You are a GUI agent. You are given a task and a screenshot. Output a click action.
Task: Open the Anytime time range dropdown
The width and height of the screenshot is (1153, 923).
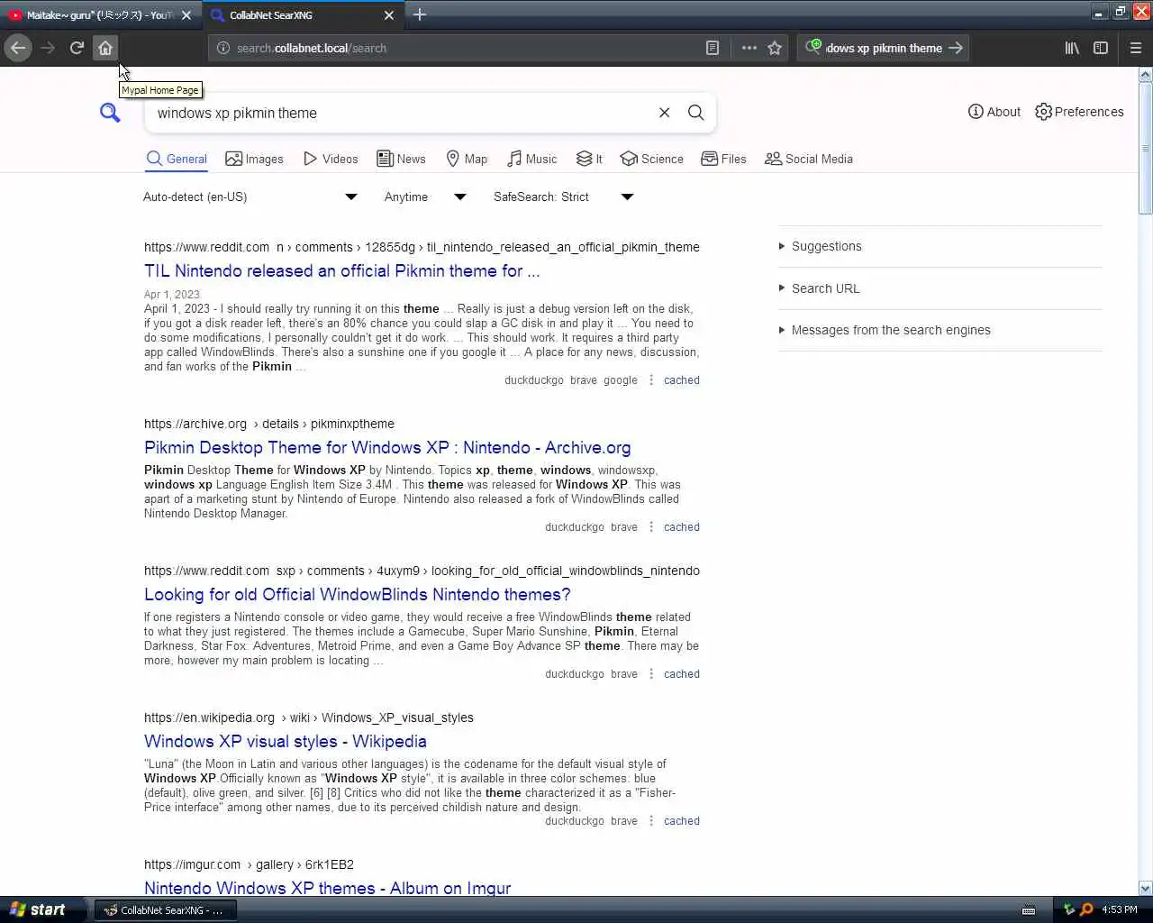(x=425, y=196)
